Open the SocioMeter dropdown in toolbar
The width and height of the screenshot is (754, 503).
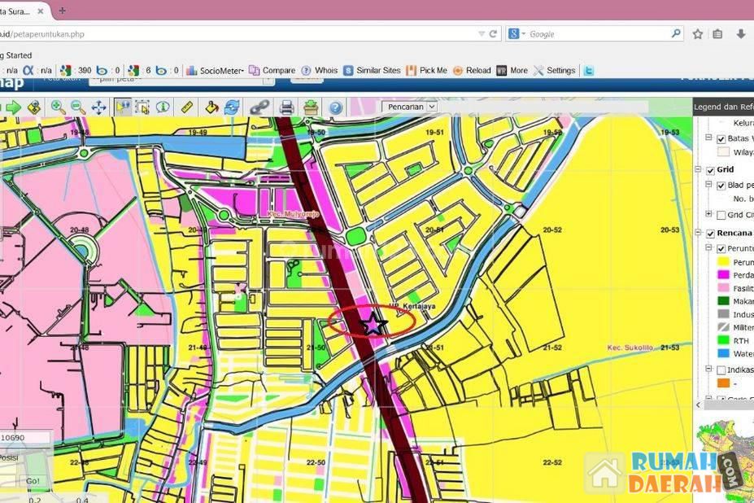(x=216, y=71)
